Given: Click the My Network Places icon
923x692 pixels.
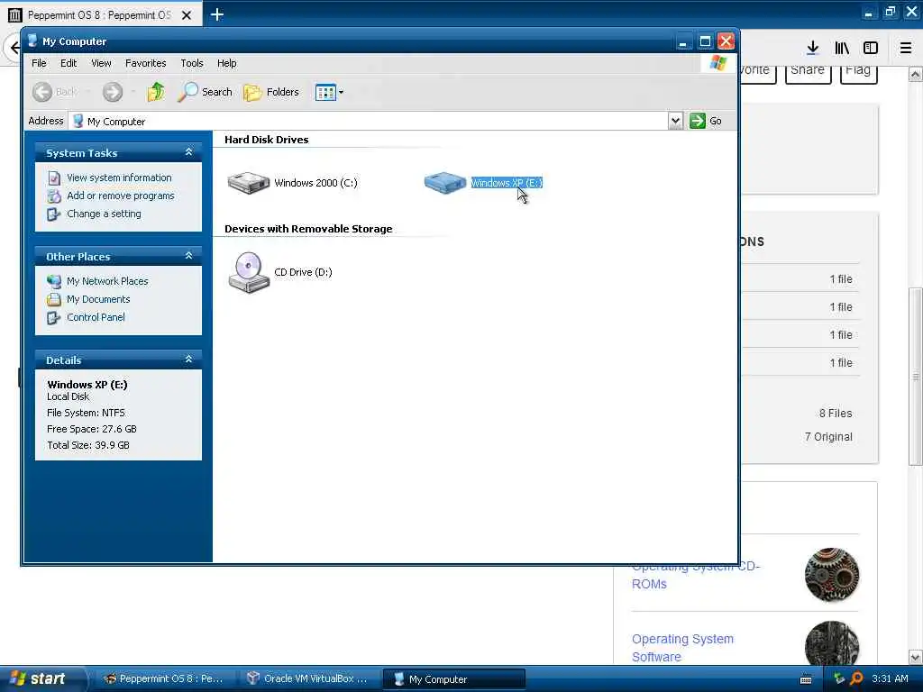Looking at the screenshot, I should (53, 281).
